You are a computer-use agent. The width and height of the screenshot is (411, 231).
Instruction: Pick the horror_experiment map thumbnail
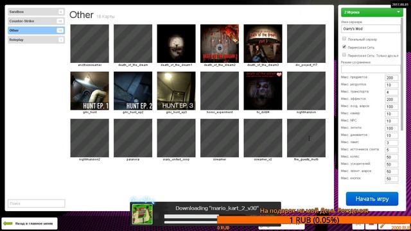pos(220,90)
